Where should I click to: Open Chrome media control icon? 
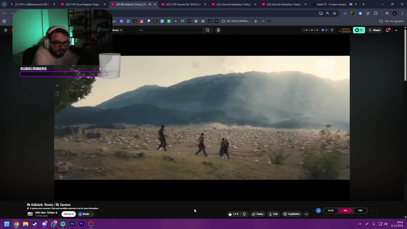(x=387, y=13)
